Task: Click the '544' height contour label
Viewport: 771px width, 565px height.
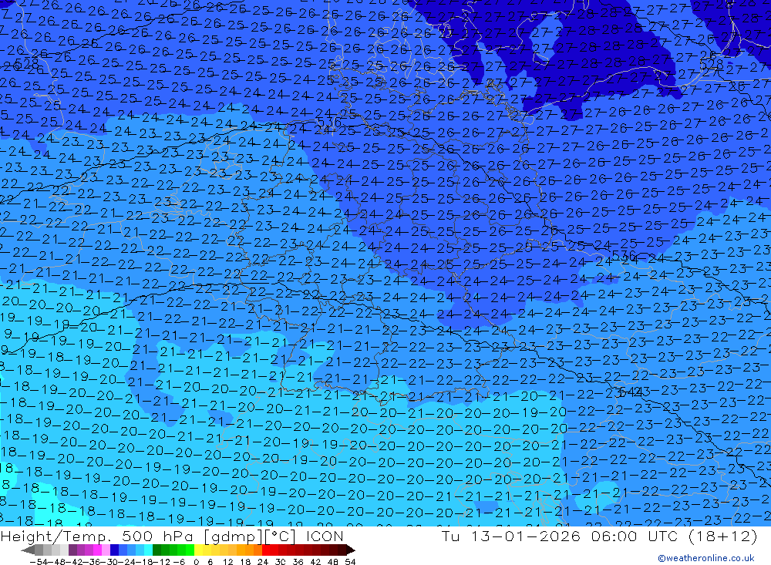Action: [629, 392]
